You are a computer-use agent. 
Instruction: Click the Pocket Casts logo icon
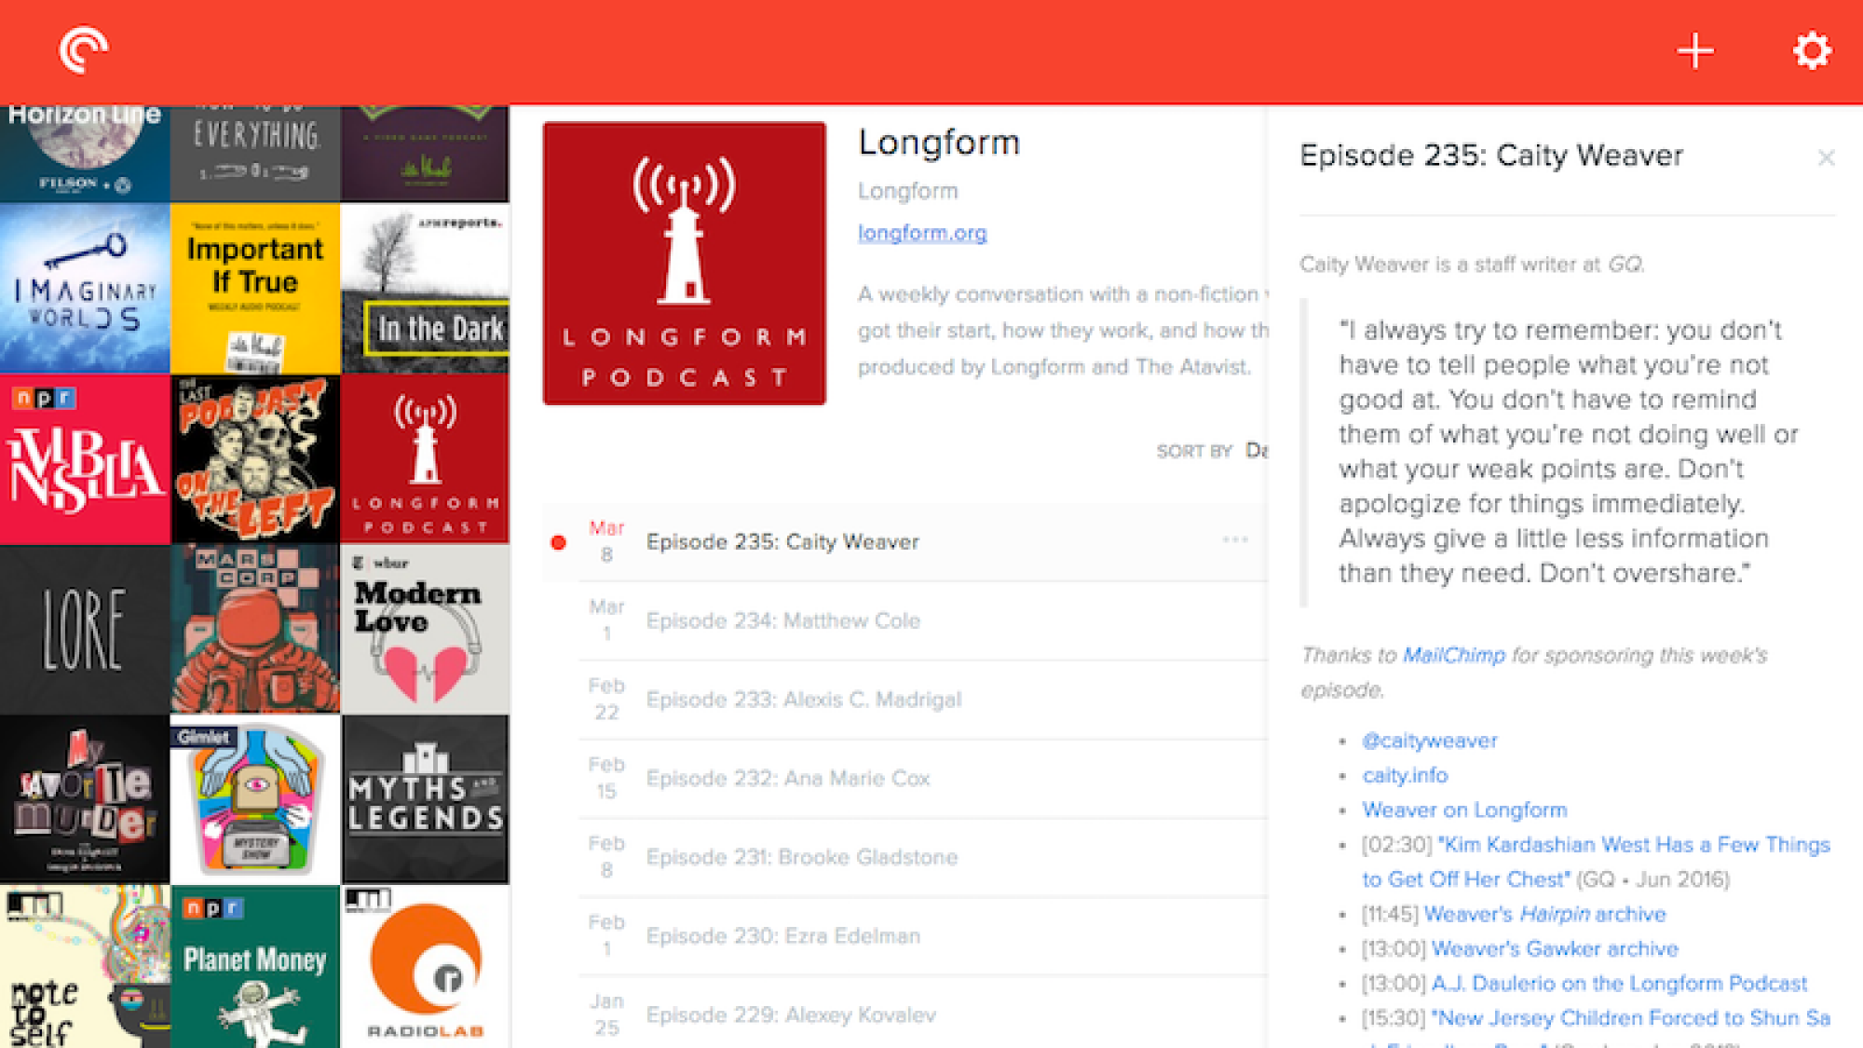[84, 50]
